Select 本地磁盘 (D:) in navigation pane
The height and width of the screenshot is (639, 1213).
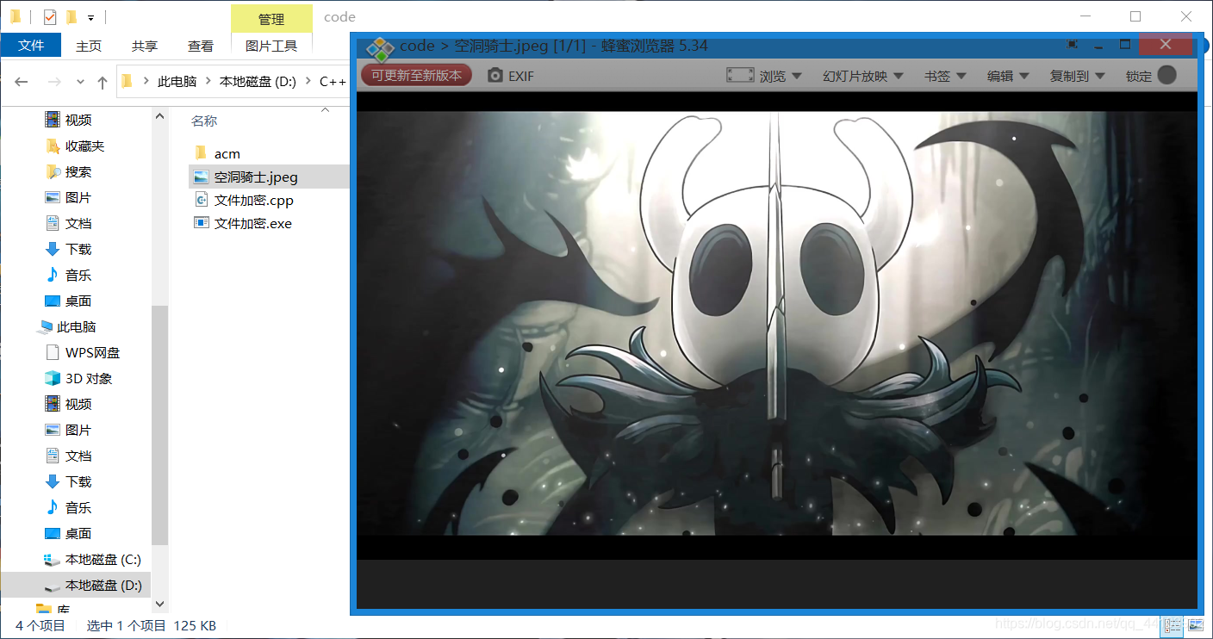[93, 586]
